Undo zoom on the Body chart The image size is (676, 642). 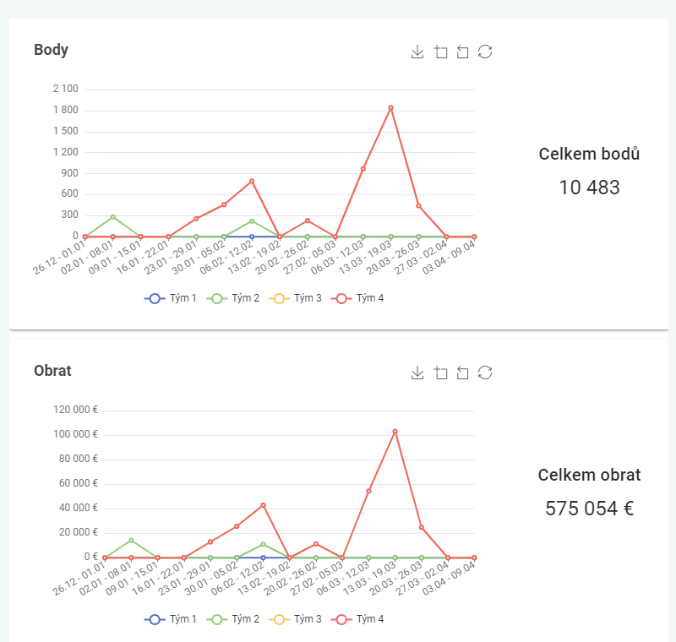click(x=462, y=52)
